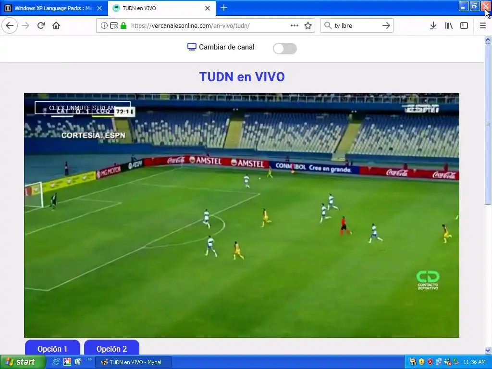
Task: Open the downloads panel
Action: tap(433, 26)
